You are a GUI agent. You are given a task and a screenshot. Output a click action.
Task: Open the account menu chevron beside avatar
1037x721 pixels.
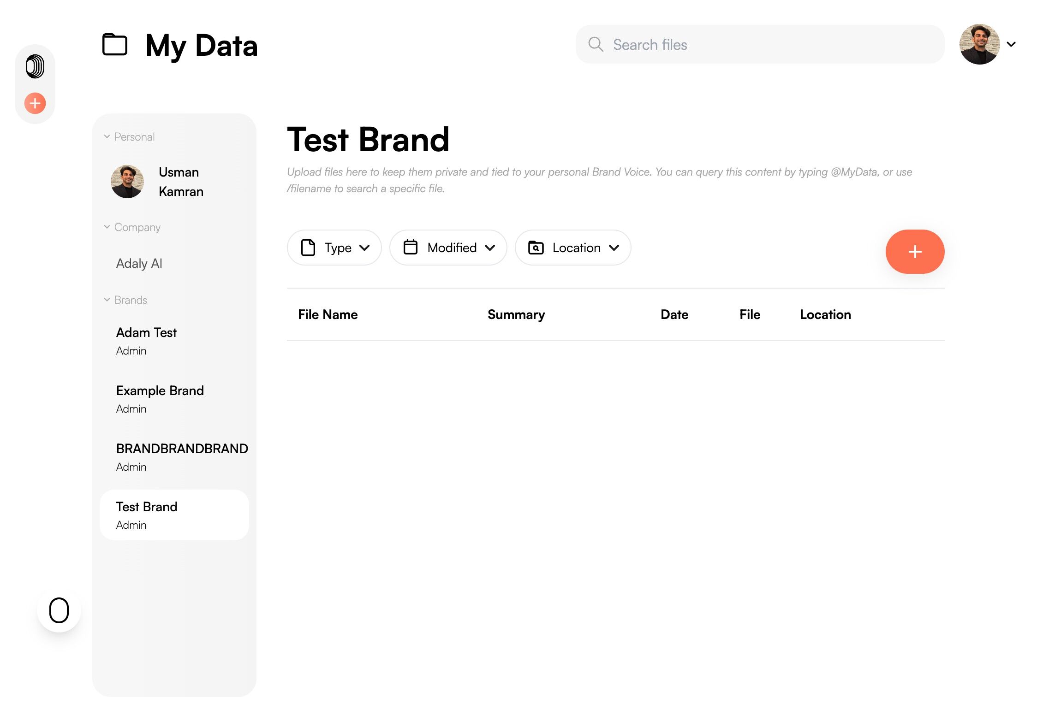(x=1011, y=44)
